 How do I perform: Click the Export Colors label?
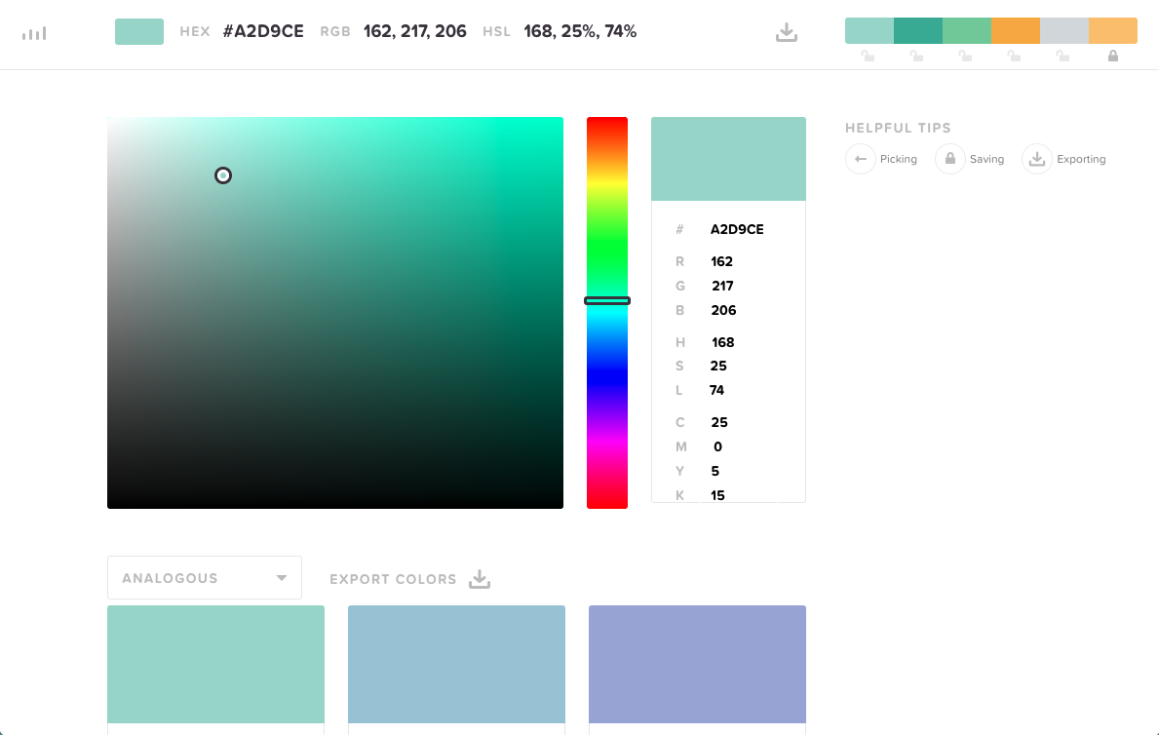(x=393, y=579)
